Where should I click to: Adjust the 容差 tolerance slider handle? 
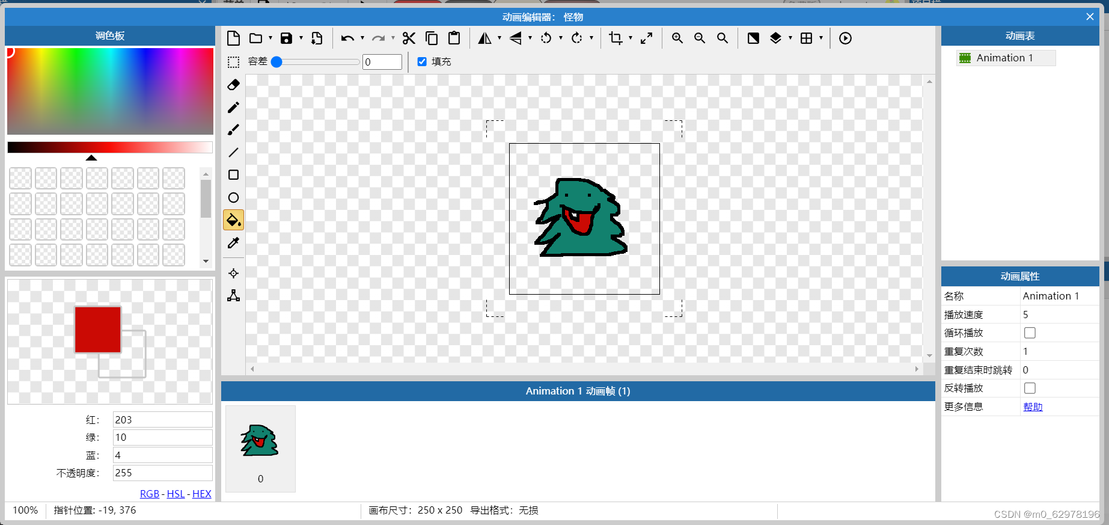[x=276, y=62]
